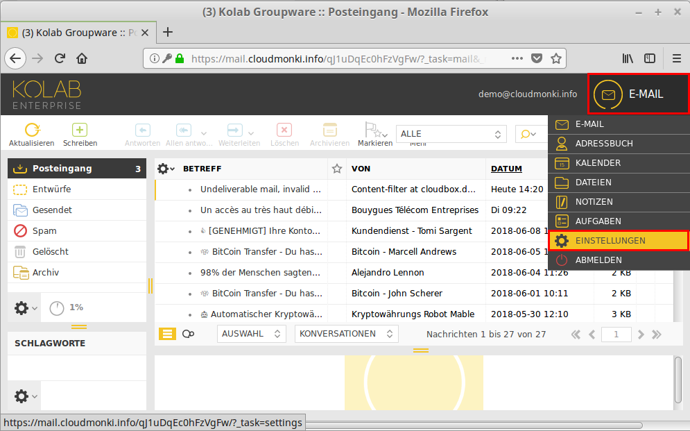Open the AUSWAHL selection dropdown
Screen dimensions: 690x431
[x=251, y=334]
